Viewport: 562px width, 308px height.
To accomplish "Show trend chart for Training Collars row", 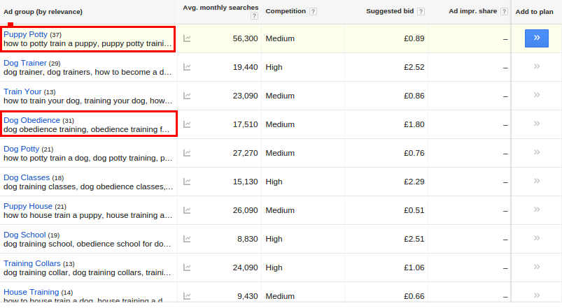I will [x=187, y=267].
